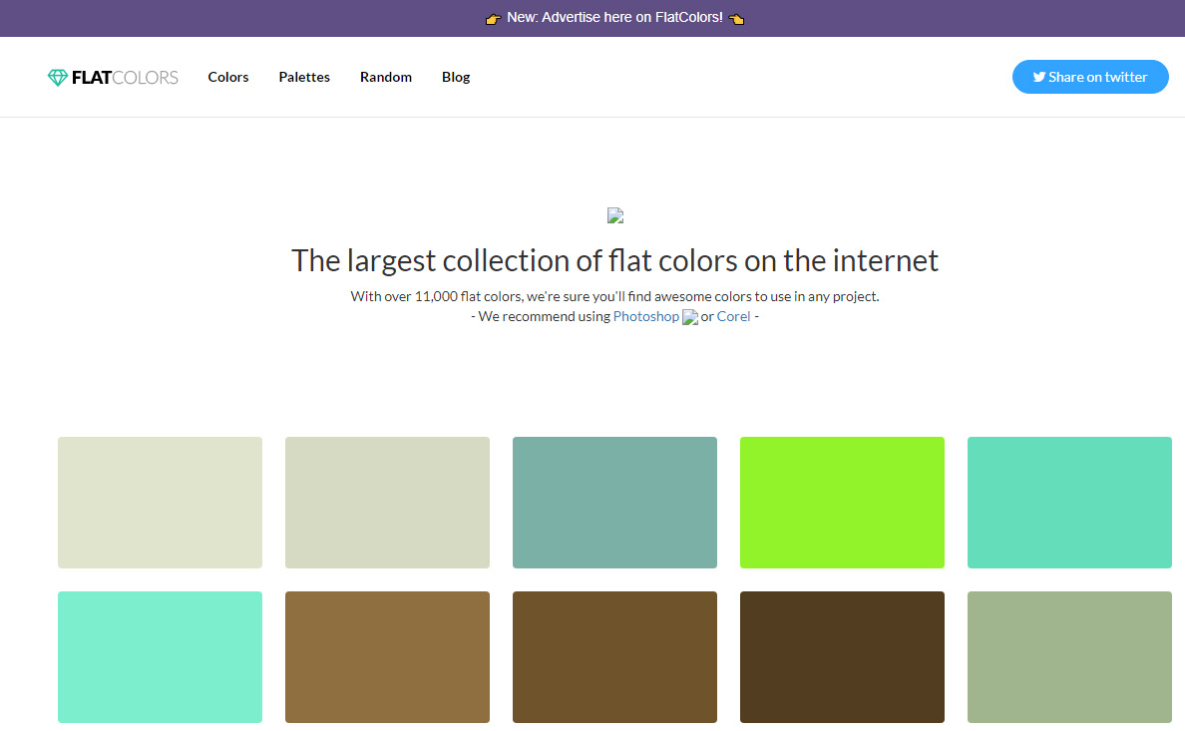Click the broken image icon above the headline
Viewport: 1185px width, 731px height.
[615, 216]
